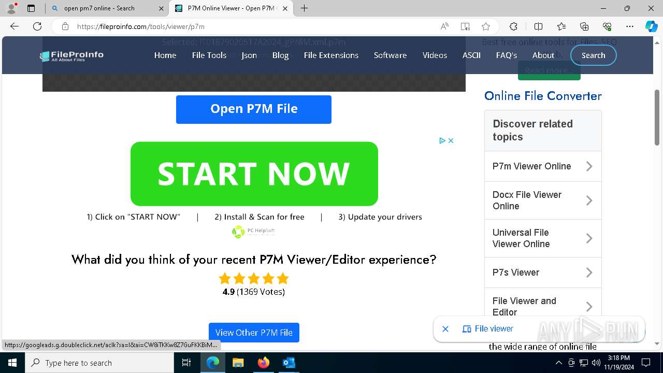Click the site Search button
Image resolution: width=663 pixels, height=373 pixels.
[593, 55]
